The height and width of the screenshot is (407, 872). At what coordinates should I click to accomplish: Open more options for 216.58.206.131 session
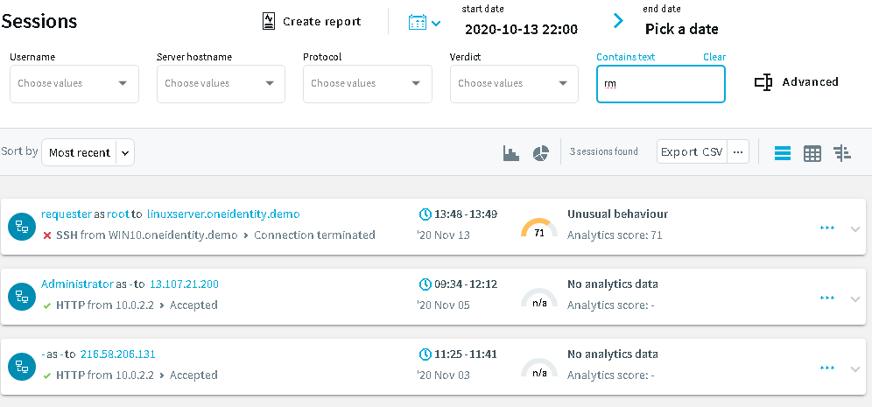(x=827, y=368)
